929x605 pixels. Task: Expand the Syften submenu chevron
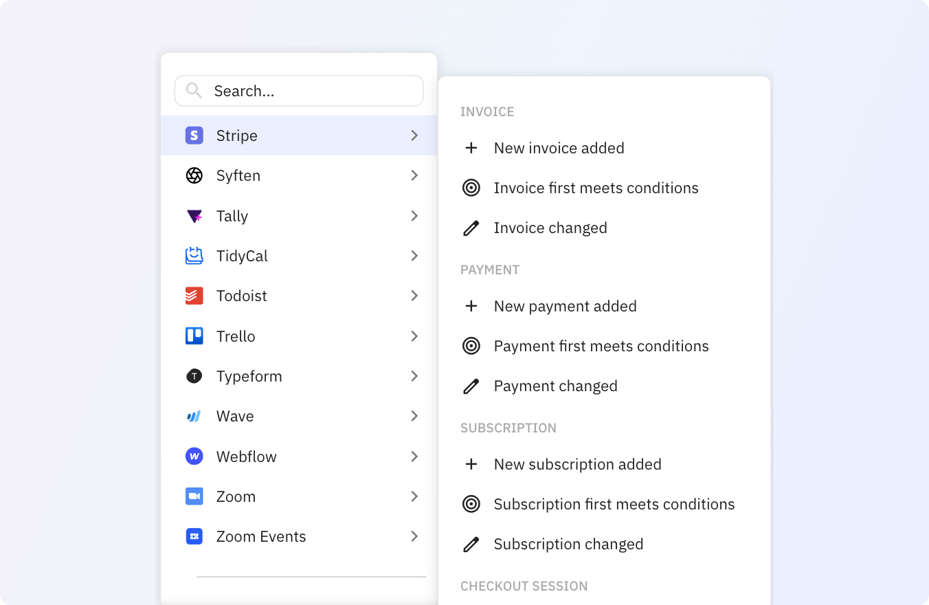[x=414, y=175]
